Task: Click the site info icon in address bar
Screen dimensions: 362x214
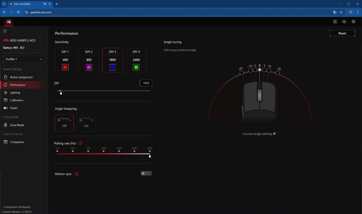Action: 27,12
